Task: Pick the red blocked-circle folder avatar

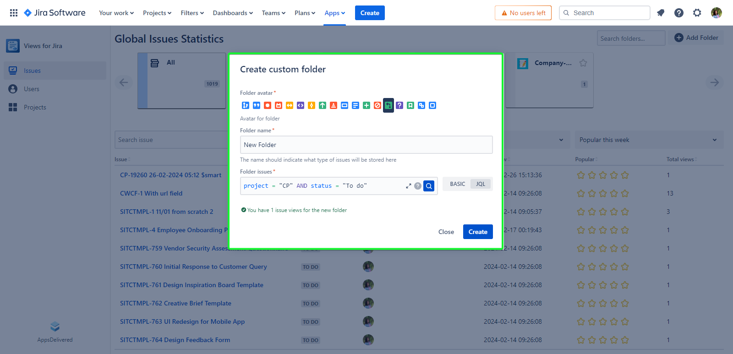Action: [377, 105]
